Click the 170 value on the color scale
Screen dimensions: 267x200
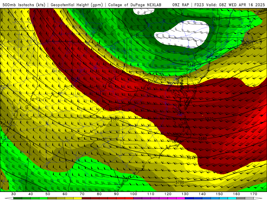tap(254, 194)
